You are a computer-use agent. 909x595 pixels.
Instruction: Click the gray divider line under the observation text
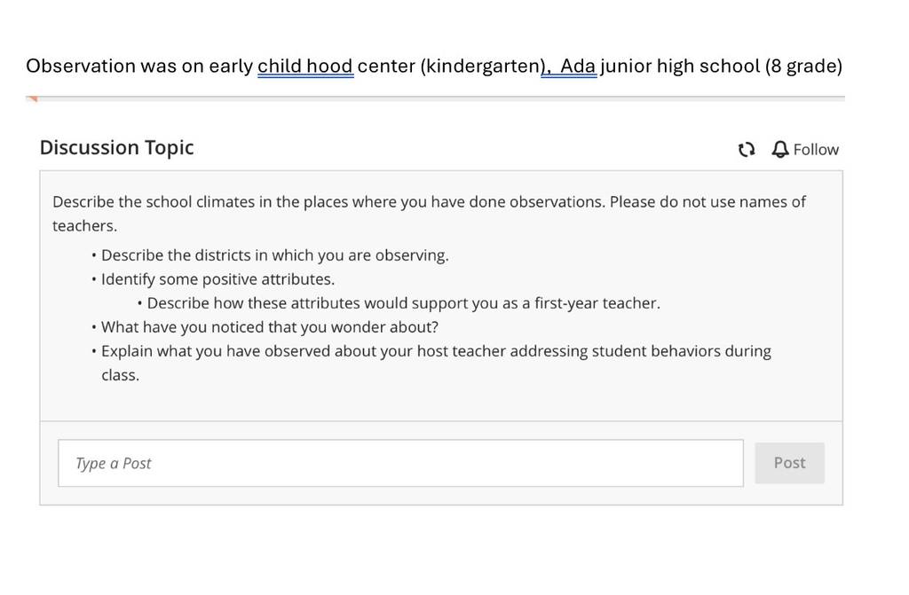(435, 99)
